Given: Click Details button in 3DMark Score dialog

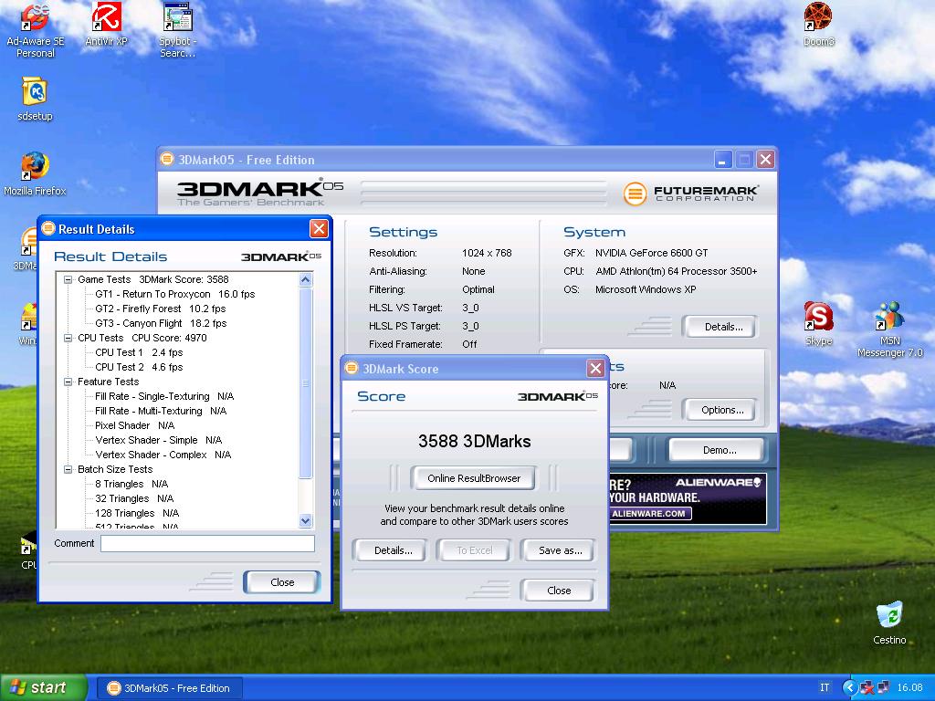Looking at the screenshot, I should 393,550.
